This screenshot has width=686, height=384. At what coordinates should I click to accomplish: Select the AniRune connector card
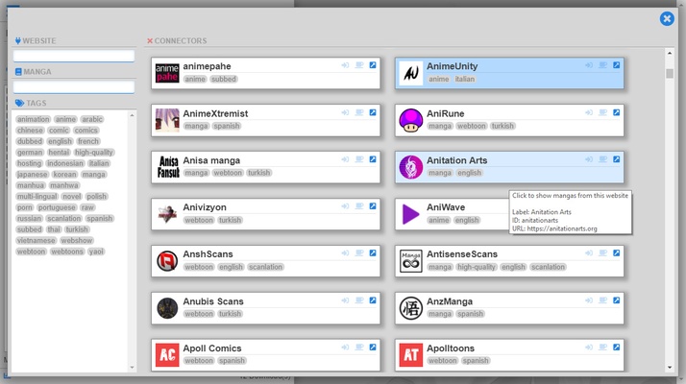509,120
